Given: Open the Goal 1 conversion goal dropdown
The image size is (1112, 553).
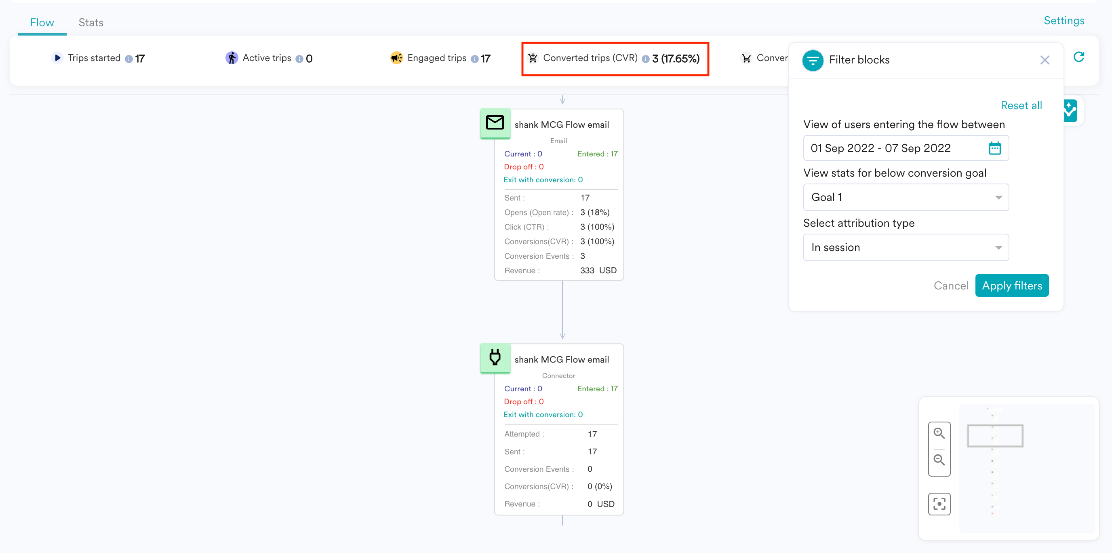Looking at the screenshot, I should tap(906, 197).
